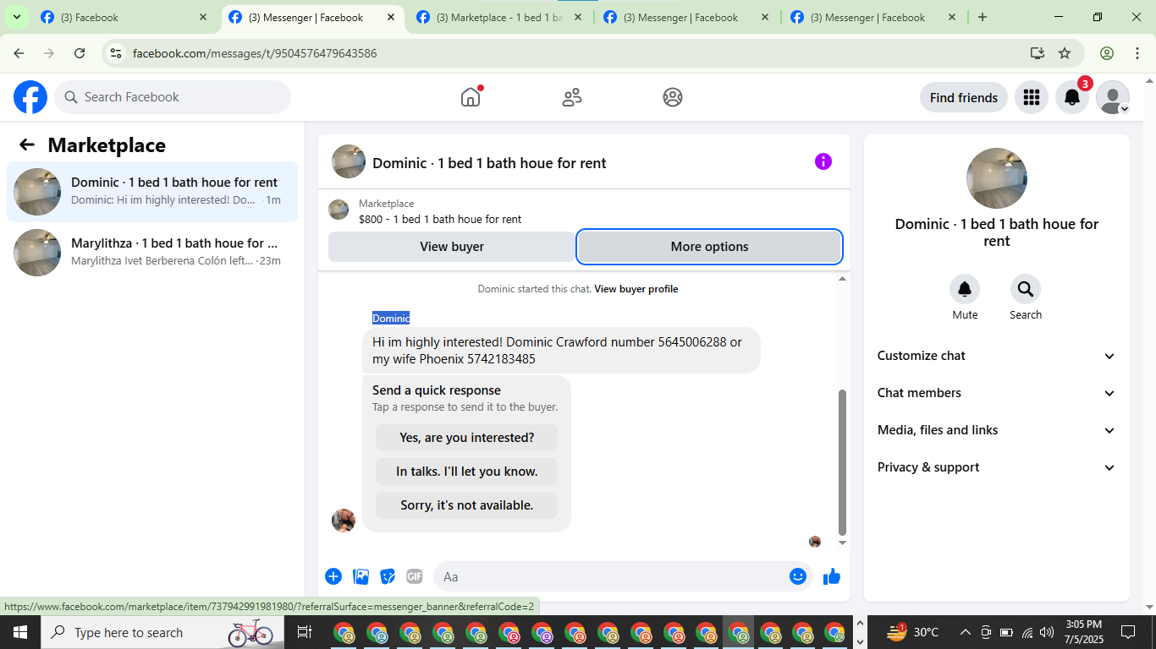Expand the Chat members section
This screenshot has height=649, width=1156.
[997, 393]
